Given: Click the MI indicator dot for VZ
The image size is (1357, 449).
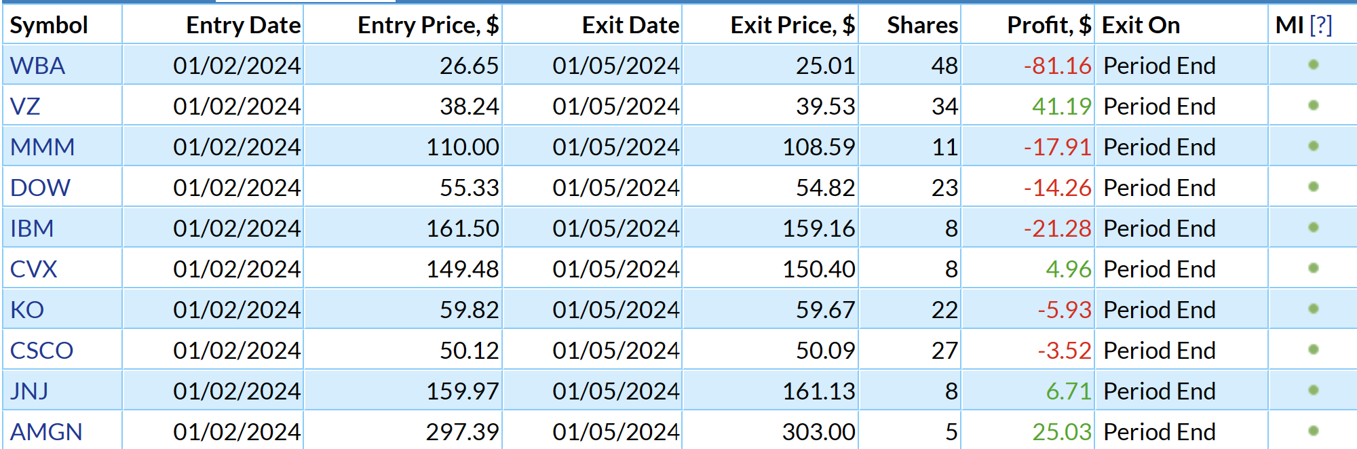Looking at the screenshot, I should point(1314,106).
